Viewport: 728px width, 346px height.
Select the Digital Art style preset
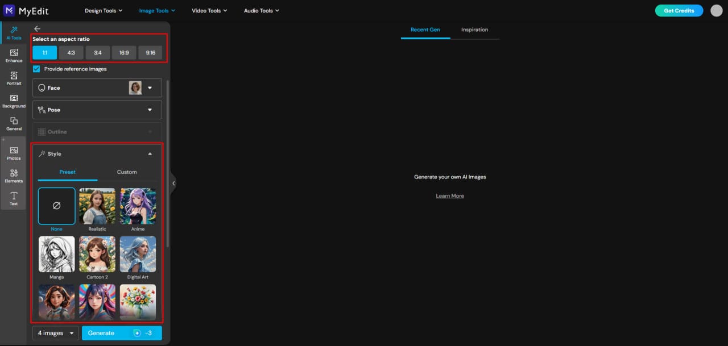tap(138, 255)
